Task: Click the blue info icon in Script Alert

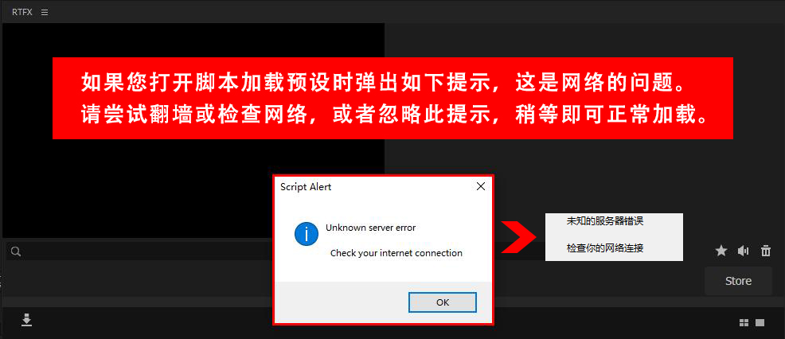Action: 307,234
